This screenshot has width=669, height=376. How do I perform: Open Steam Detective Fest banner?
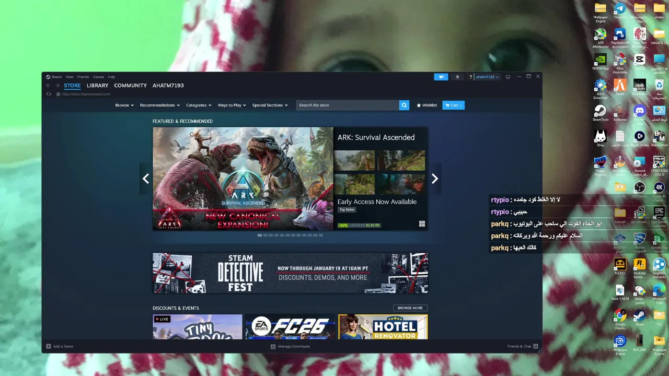point(290,273)
